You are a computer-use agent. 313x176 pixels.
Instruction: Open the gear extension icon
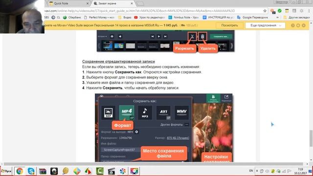click(301, 11)
